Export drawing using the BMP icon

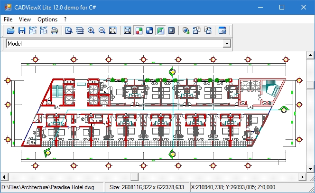33,31
